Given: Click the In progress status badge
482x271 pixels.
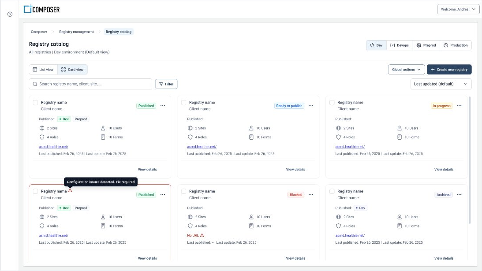Looking at the screenshot, I should (441, 106).
